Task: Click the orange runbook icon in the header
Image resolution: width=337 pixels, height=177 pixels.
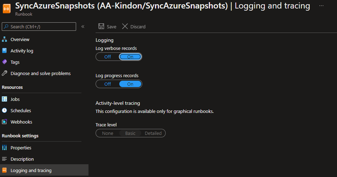Action: (x=6, y=8)
